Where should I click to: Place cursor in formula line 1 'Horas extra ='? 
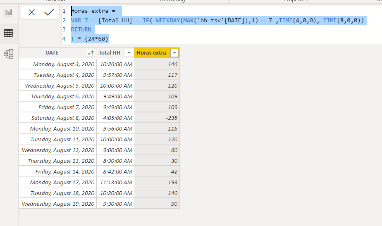(x=93, y=11)
